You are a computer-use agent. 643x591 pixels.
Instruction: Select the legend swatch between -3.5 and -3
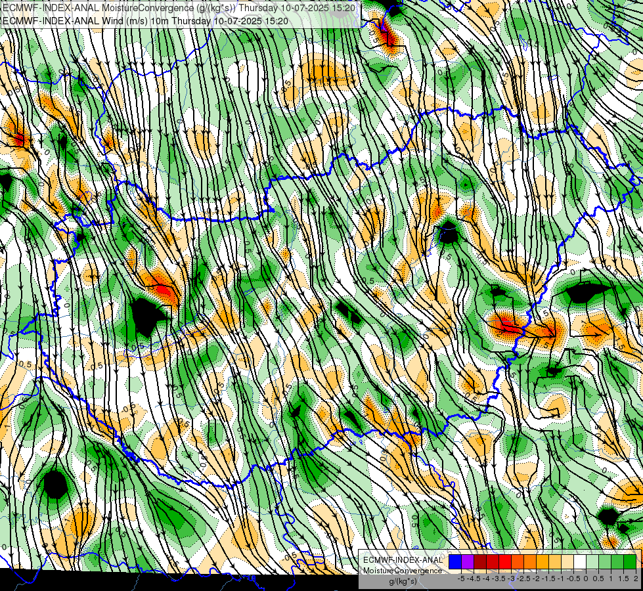[493, 562]
